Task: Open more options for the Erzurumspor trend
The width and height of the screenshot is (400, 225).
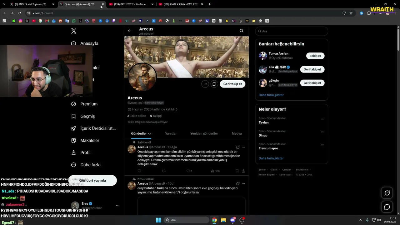Action: pyautogui.click(x=322, y=145)
